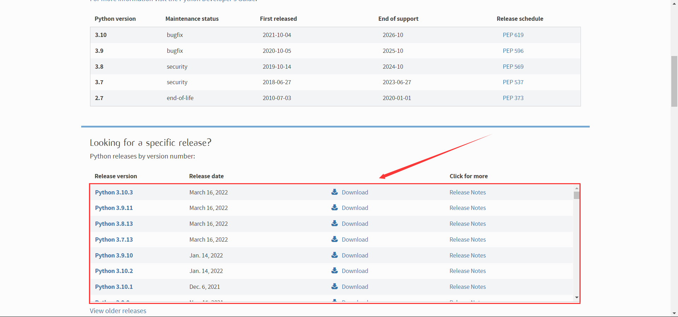
Task: Click the end-of-life status cell
Action: [x=180, y=98]
